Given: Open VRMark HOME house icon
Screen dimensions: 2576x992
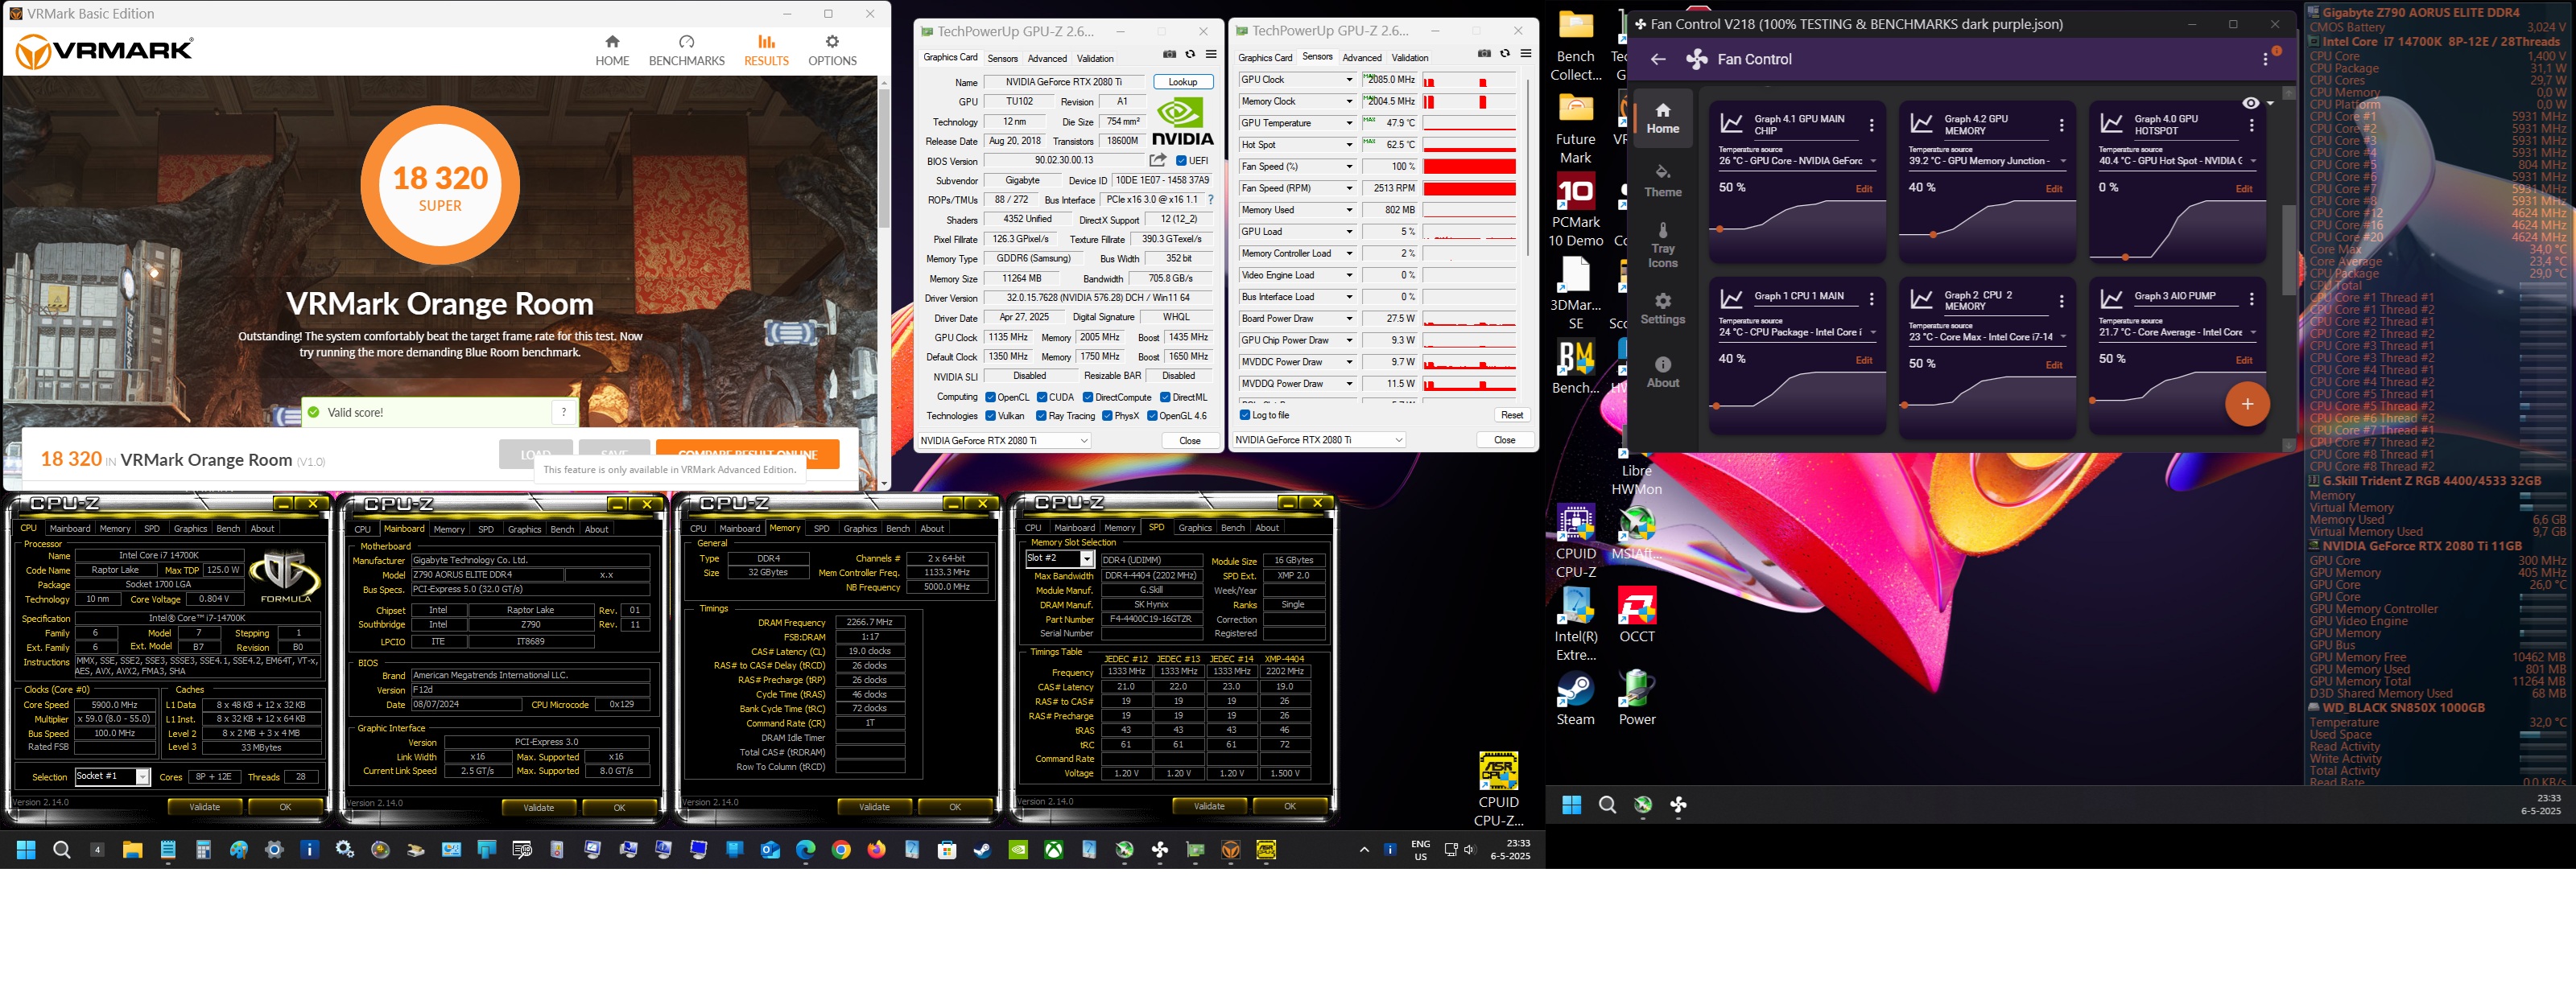Looking at the screenshot, I should coord(612,42).
